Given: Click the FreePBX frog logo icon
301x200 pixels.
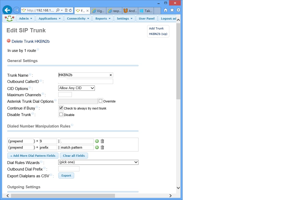Looking at the screenshot, I should coord(9,19).
